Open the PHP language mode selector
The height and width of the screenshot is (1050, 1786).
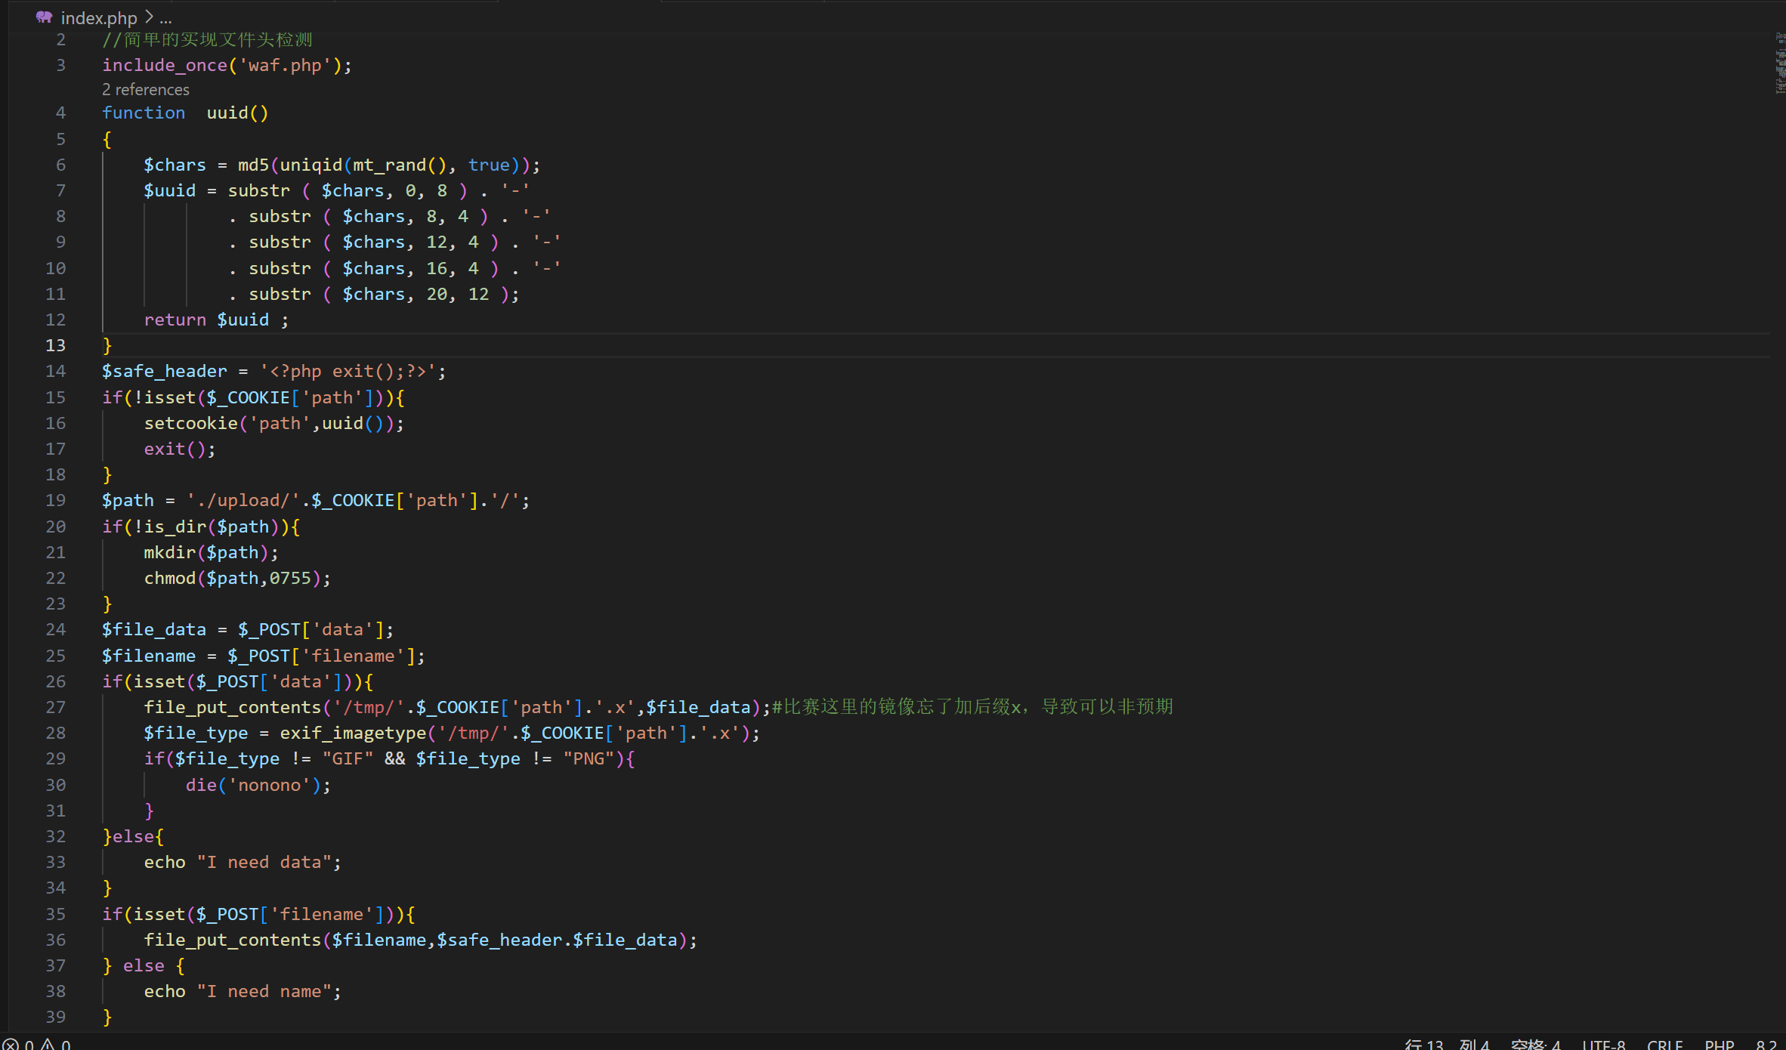[1720, 1044]
